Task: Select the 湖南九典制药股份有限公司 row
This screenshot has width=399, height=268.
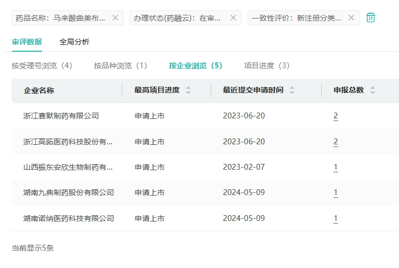Action: tap(69, 192)
